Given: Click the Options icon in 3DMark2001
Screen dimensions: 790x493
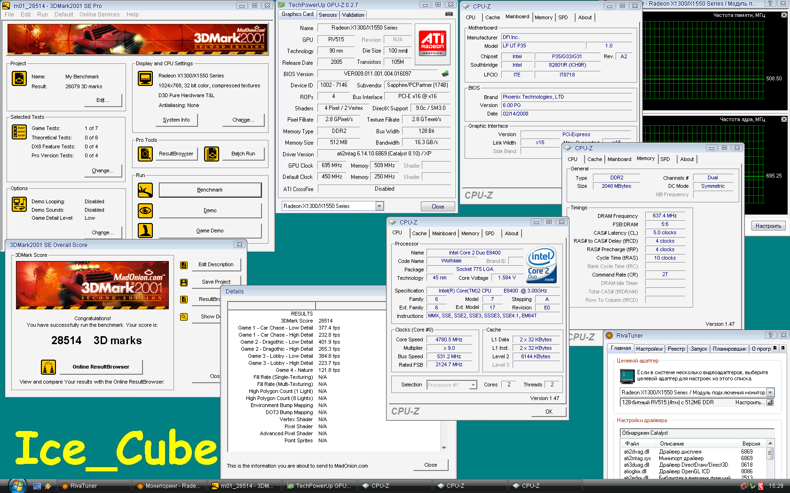Looking at the screenshot, I should point(19,204).
